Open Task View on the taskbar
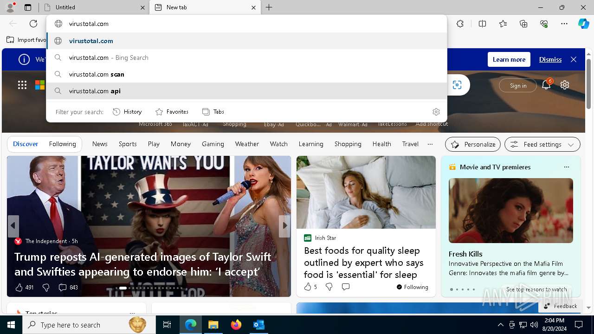The height and width of the screenshot is (334, 594). point(167,325)
